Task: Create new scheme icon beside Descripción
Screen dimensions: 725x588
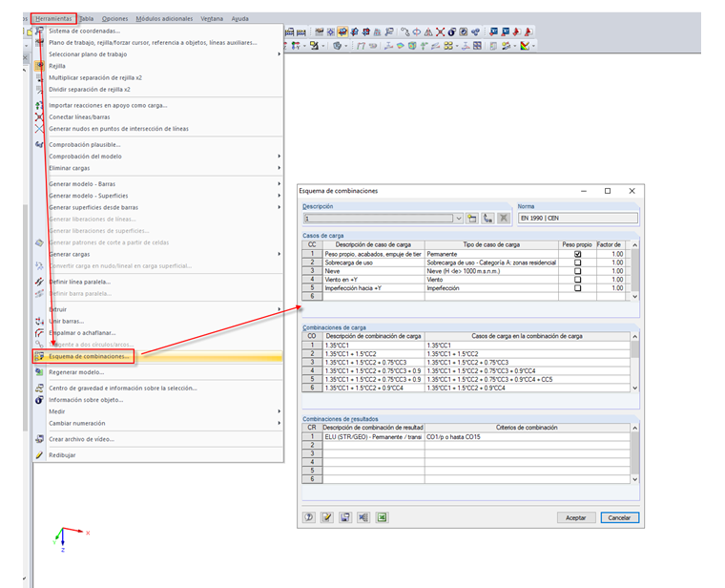Action: point(471,218)
